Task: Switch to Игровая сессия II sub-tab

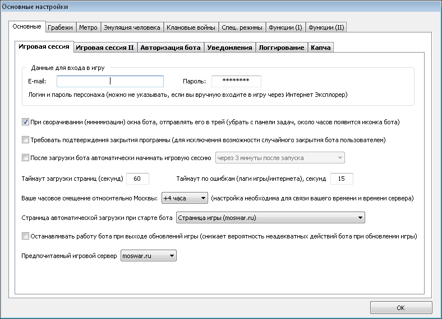Action: coord(105,48)
